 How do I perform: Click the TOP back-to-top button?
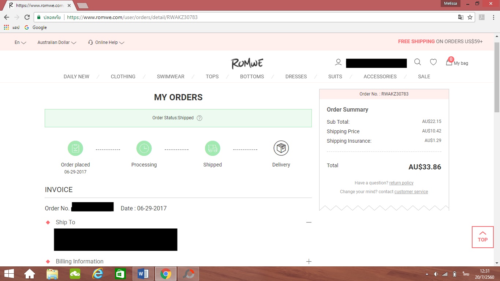(x=483, y=237)
